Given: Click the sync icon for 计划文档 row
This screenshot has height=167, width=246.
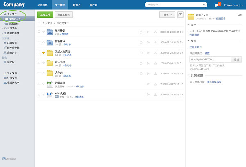Looking at the screenshot, I should [x=141, y=84].
